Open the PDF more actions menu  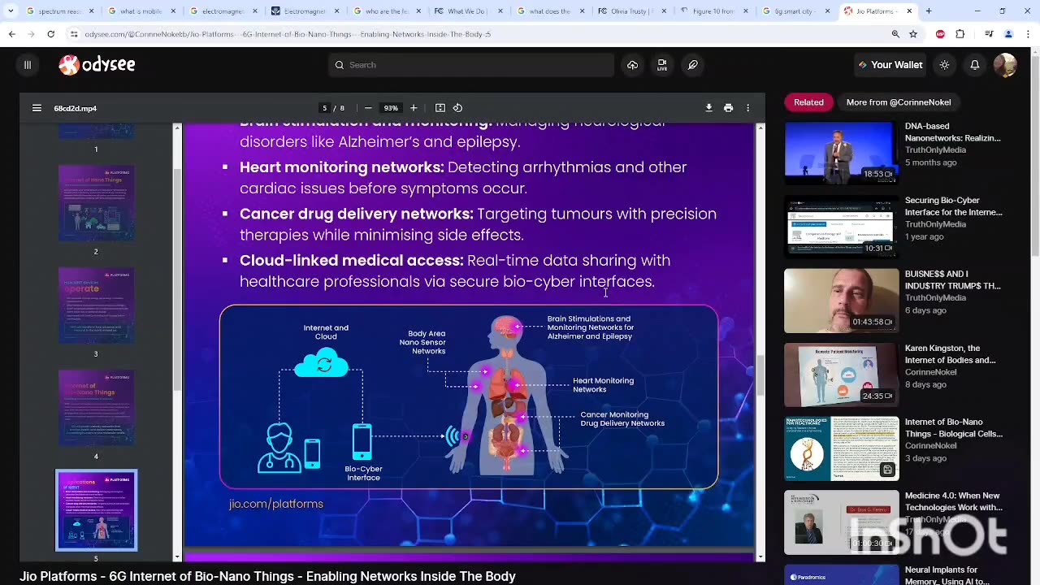[x=747, y=108]
